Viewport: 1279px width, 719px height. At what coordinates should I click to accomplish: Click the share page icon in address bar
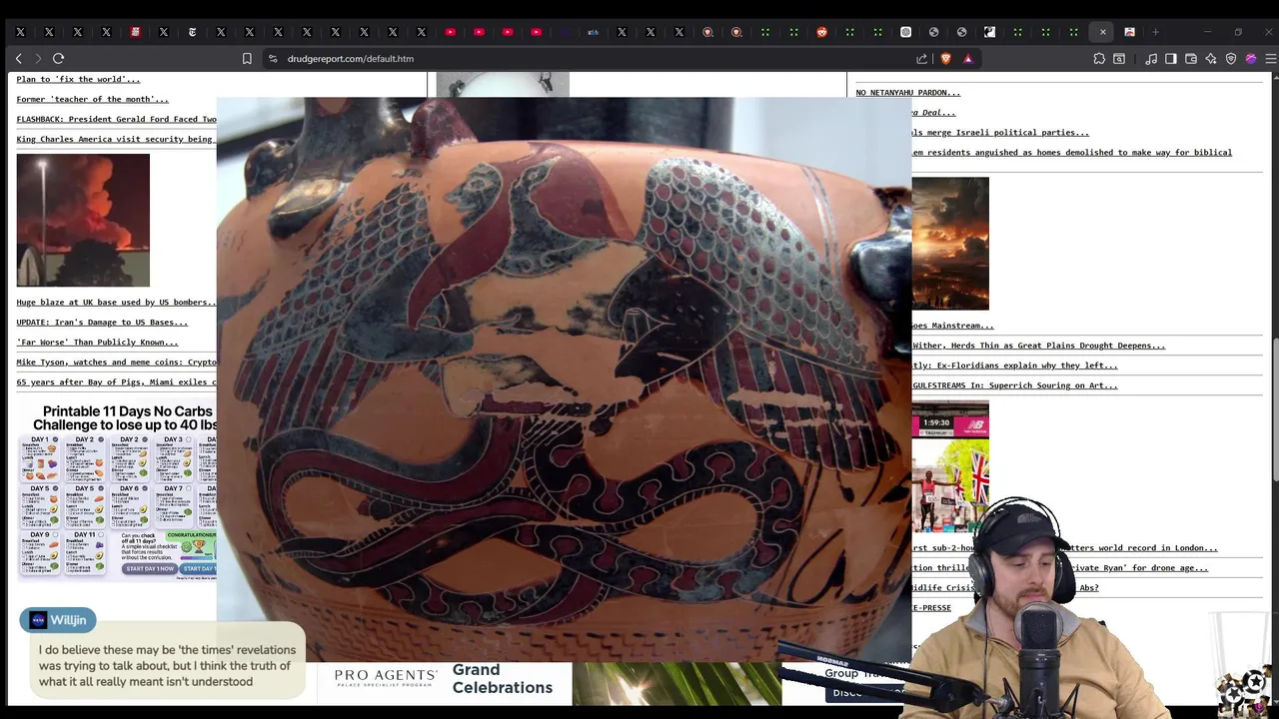pyautogui.click(x=921, y=59)
